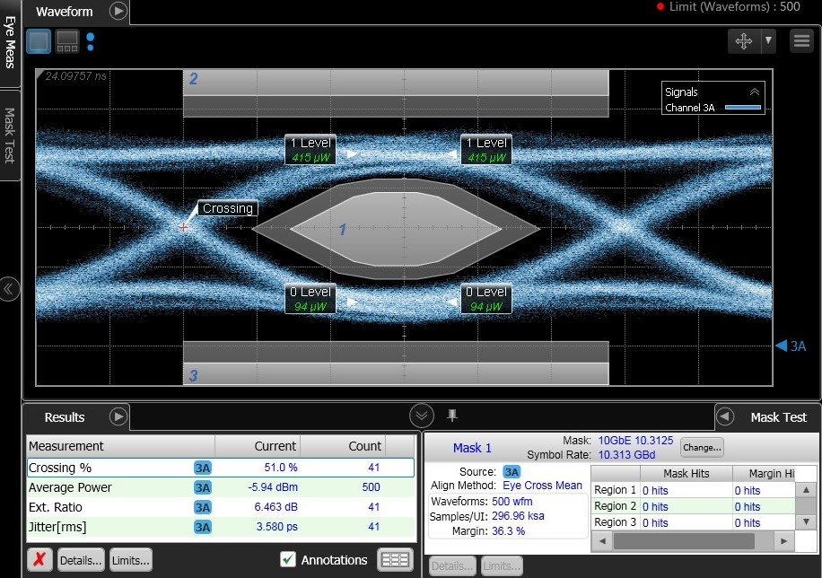The width and height of the screenshot is (822, 578).
Task: Open the Mask Test side tab
Action: 10,135
